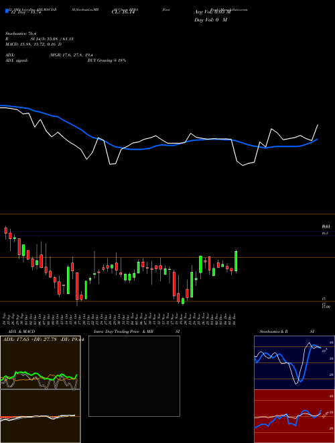Click the ADX: 17.65 +DY: 27.78 readout
Screen dimensions: 335x443
point(44,340)
